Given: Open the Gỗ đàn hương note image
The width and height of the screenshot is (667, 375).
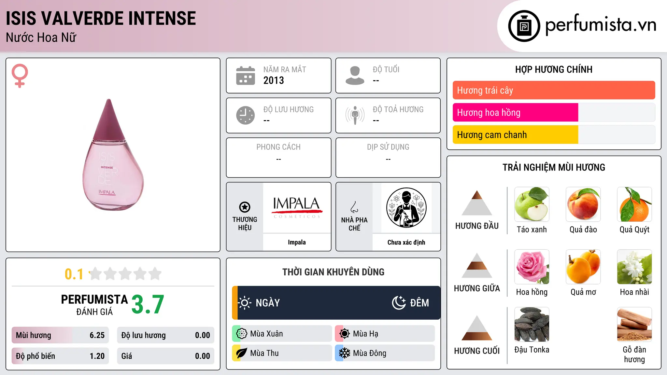Looking at the screenshot, I should click(x=634, y=325).
